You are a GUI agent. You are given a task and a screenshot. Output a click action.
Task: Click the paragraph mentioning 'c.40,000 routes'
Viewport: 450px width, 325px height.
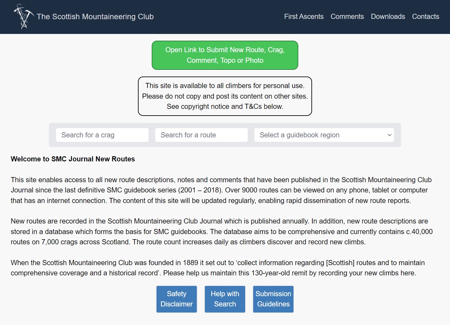click(221, 232)
